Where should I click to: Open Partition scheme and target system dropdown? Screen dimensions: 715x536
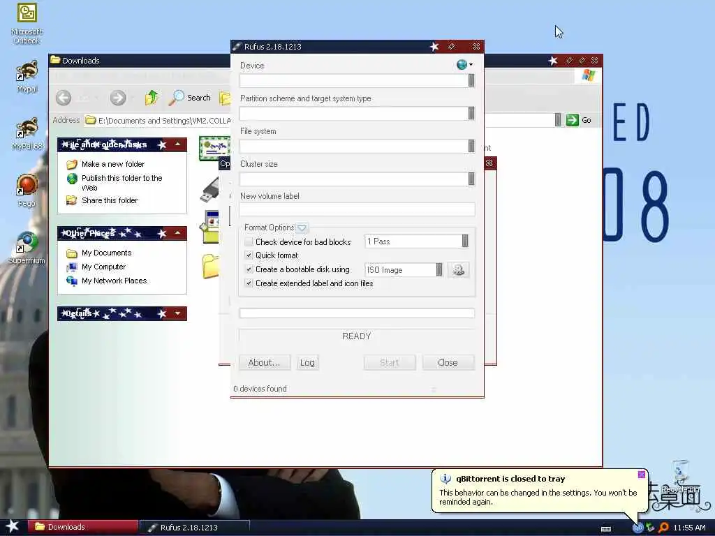[x=471, y=113]
